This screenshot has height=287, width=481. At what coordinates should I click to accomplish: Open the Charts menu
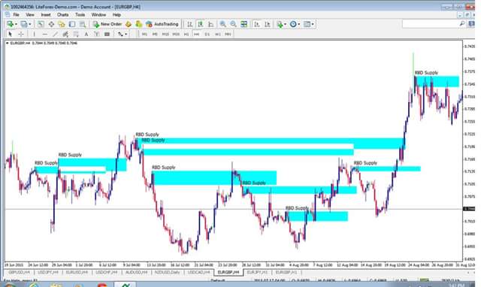click(x=63, y=15)
